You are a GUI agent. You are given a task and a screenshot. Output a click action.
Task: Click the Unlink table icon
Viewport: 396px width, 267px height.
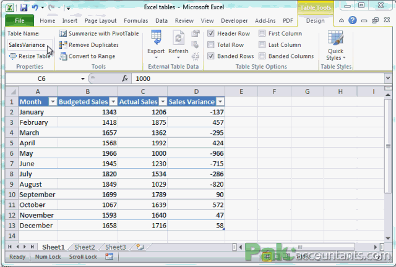pyautogui.click(x=196, y=56)
